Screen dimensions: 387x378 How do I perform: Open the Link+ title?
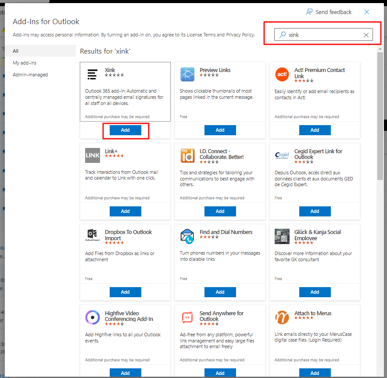click(x=111, y=151)
